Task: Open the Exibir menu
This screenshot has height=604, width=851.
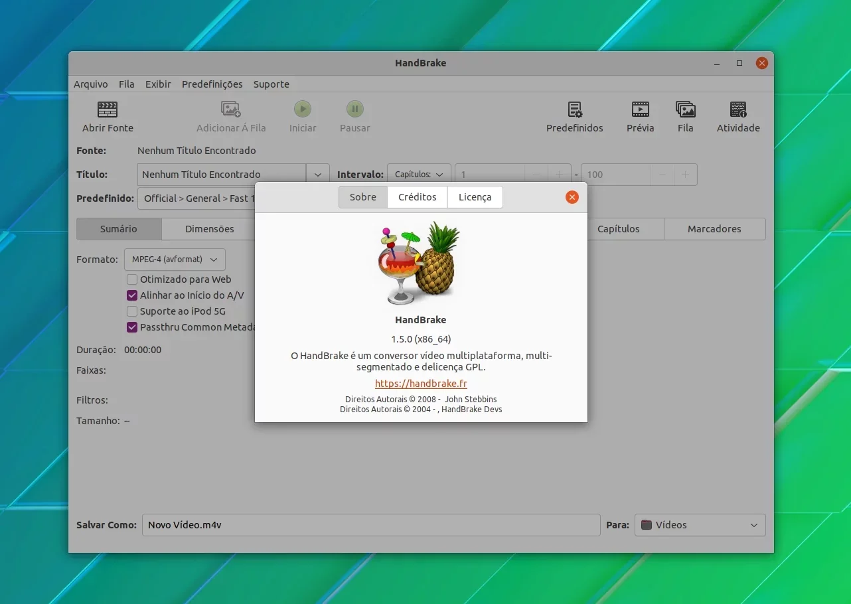Action: pyautogui.click(x=158, y=84)
